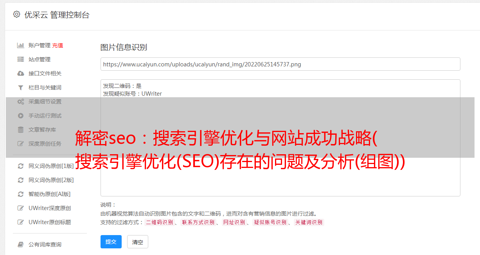
Task: Click the red 充值 link
Action: pos(58,45)
